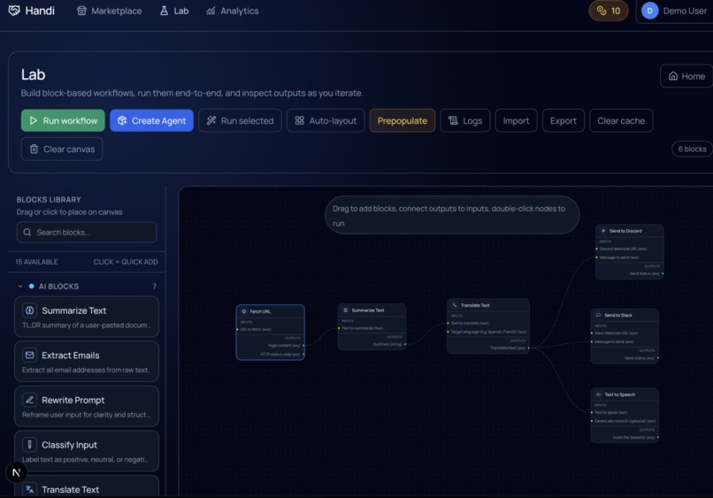
Task: Open the Analytics page
Action: point(233,11)
